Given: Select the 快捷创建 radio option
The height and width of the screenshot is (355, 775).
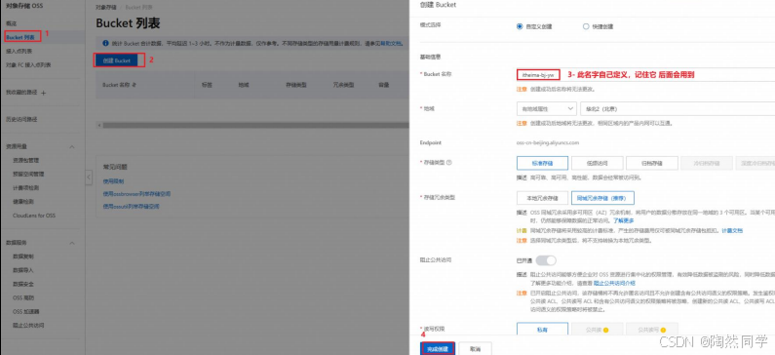Looking at the screenshot, I should coord(586,26).
